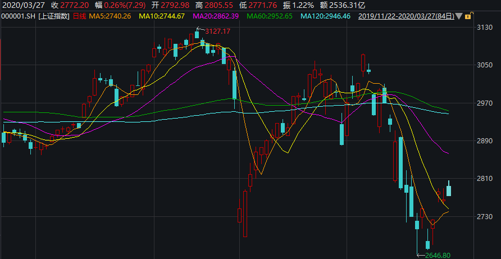Select the MA60:2952.65 indicator label
Viewport: 501px width, 259px height.
[270, 16]
